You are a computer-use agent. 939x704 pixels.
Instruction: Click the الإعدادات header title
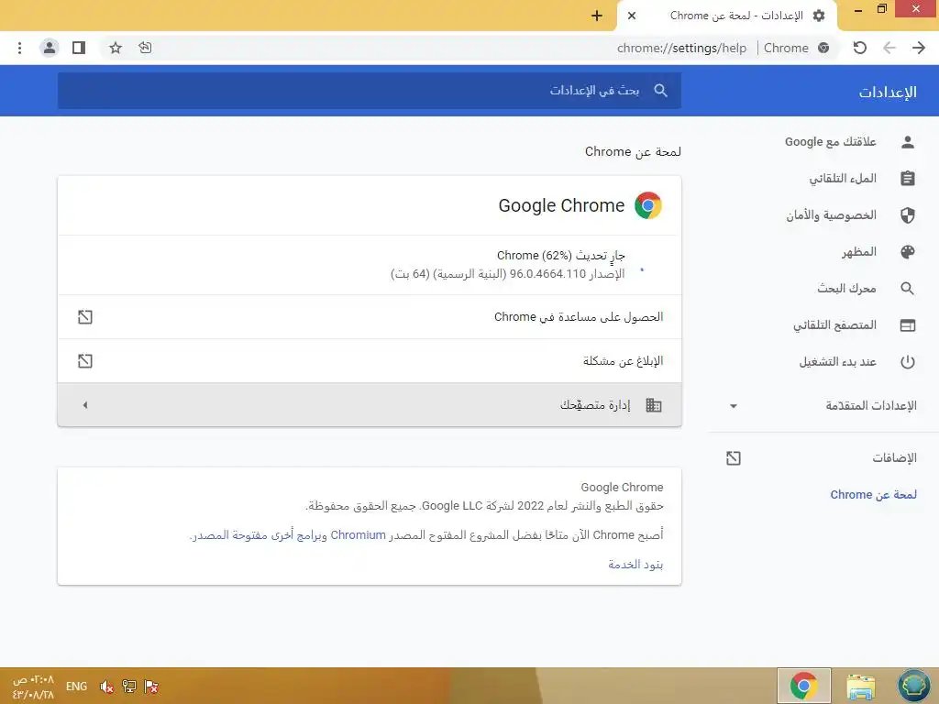pos(888,93)
